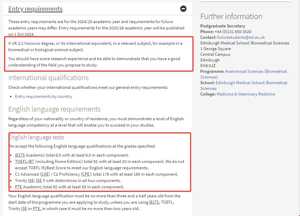Click the TOEFL-iBT abbreviation in the test list
The width and height of the screenshot is (300, 216).
point(24,162)
